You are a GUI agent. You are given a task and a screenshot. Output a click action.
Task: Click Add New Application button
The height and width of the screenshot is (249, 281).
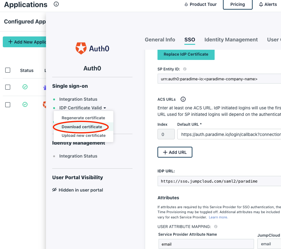point(24,42)
